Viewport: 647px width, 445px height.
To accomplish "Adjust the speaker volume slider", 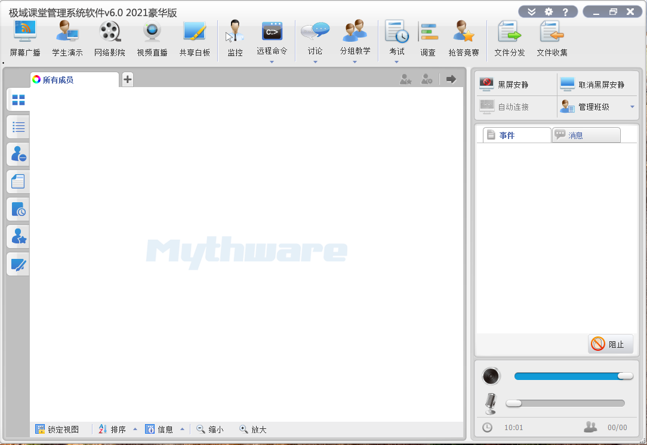I will (x=574, y=376).
